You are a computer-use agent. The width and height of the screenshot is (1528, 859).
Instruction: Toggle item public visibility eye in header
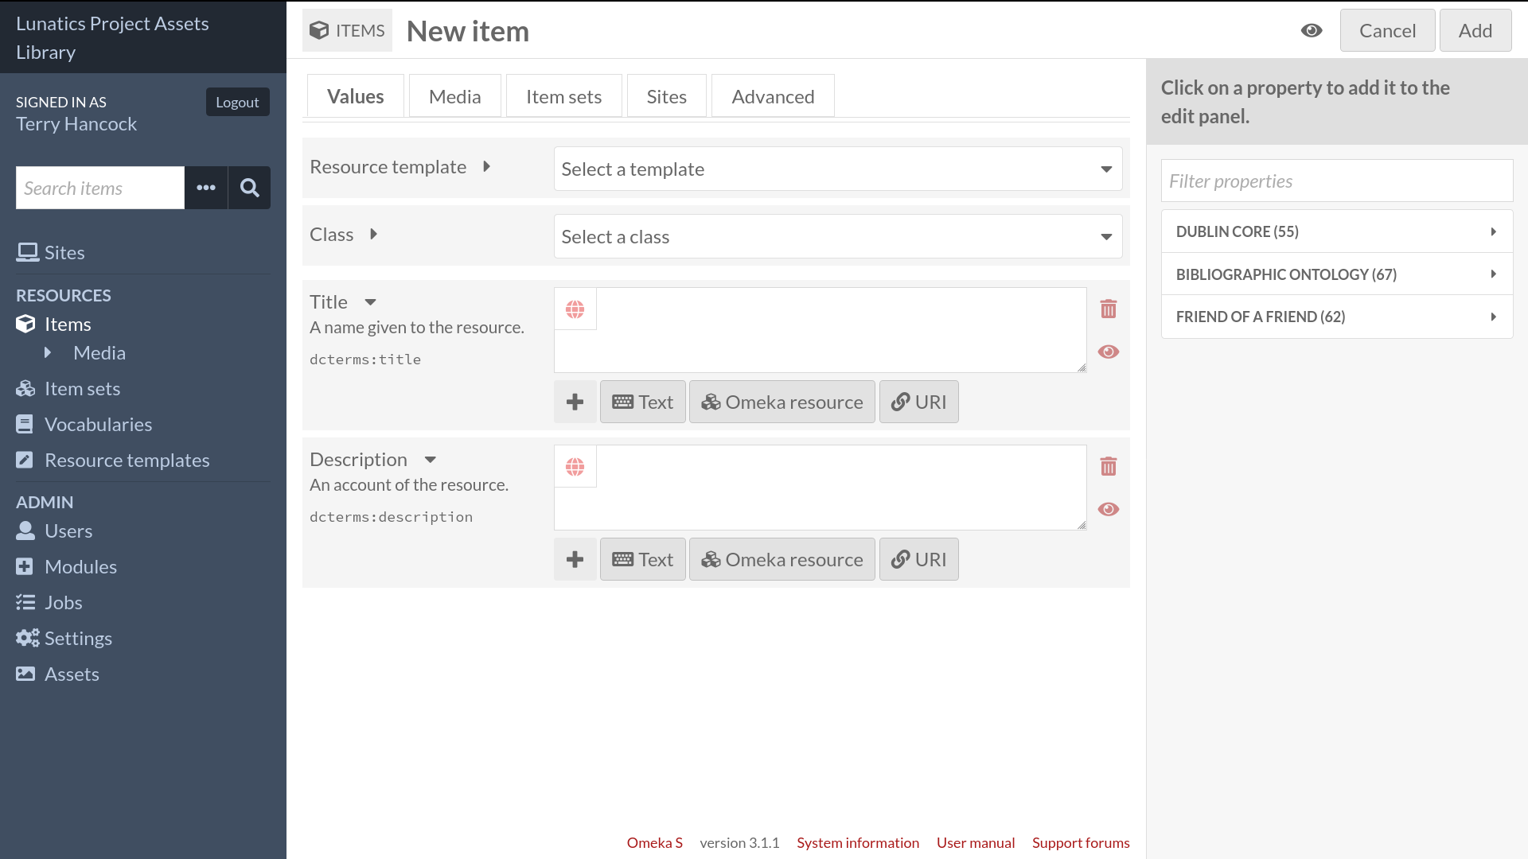(x=1312, y=30)
